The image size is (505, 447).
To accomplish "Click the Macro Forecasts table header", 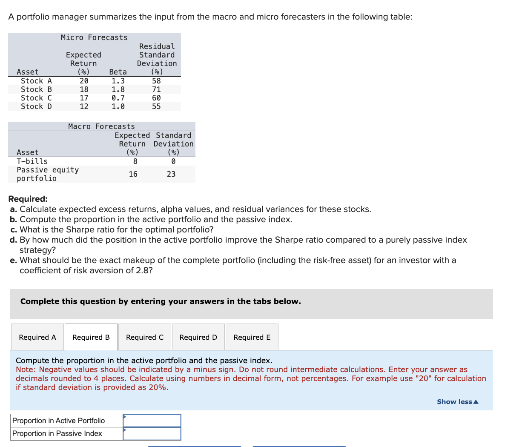I will 101,126.
